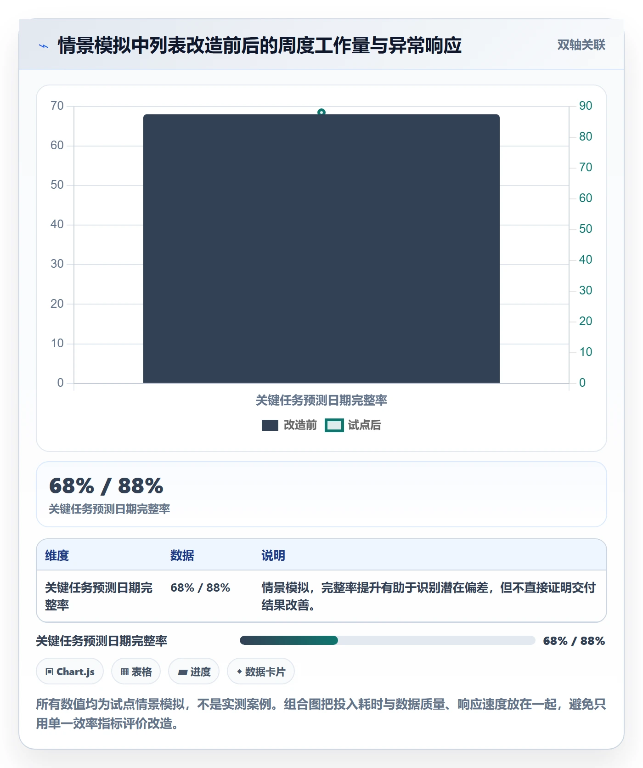643x768 pixels.
Task: Click the large 68% / 88% stat value
Action: [x=106, y=486]
